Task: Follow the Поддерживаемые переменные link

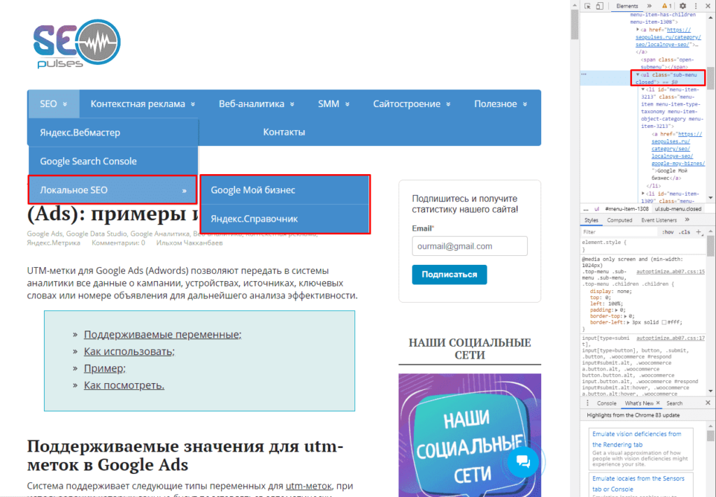Action: click(x=162, y=334)
